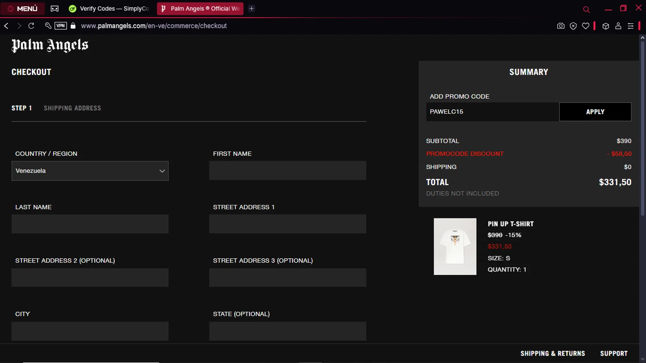The height and width of the screenshot is (363, 646).
Task: Toggle the VPN badge
Action: tap(61, 26)
